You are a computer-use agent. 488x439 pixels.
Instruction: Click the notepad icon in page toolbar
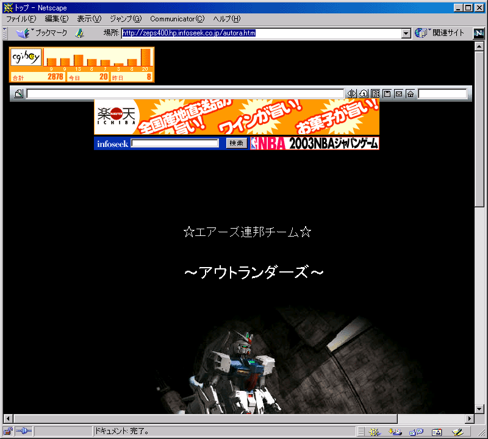tap(387, 93)
